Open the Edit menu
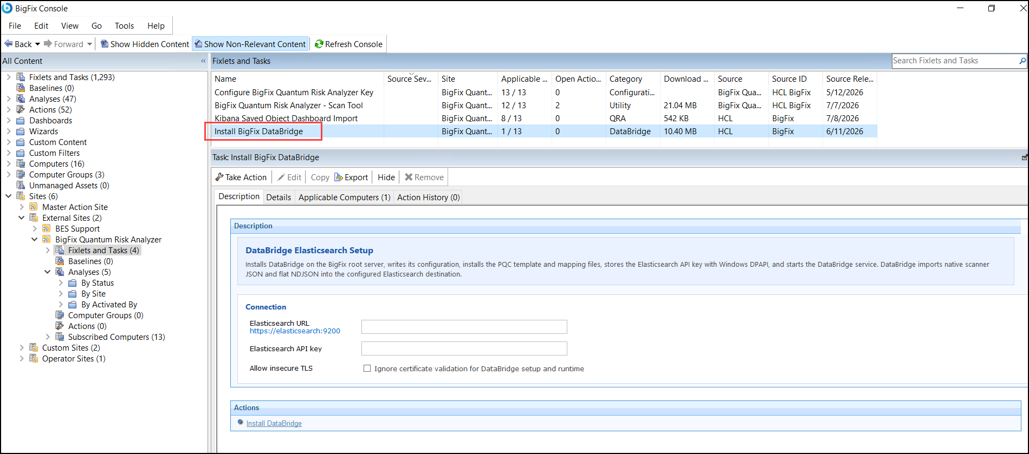Screen dimensions: 1029x454 [x=41, y=26]
